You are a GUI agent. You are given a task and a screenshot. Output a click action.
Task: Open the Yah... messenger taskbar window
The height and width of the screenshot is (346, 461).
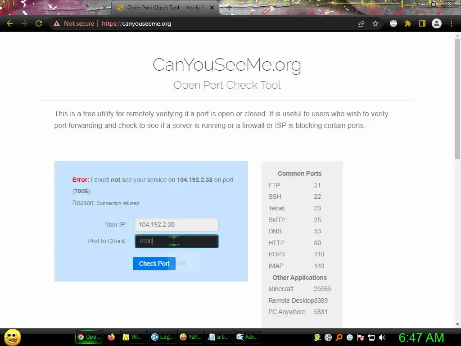(190, 337)
